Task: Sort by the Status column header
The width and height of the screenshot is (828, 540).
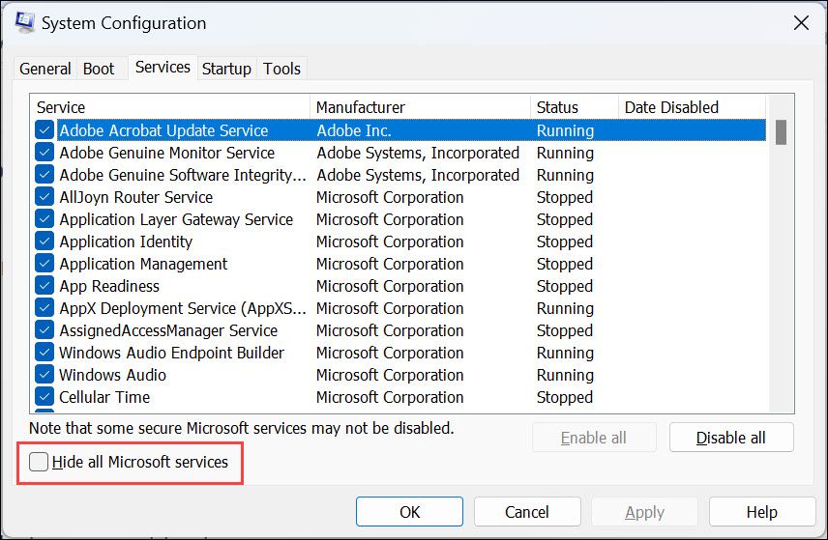Action: (x=575, y=107)
